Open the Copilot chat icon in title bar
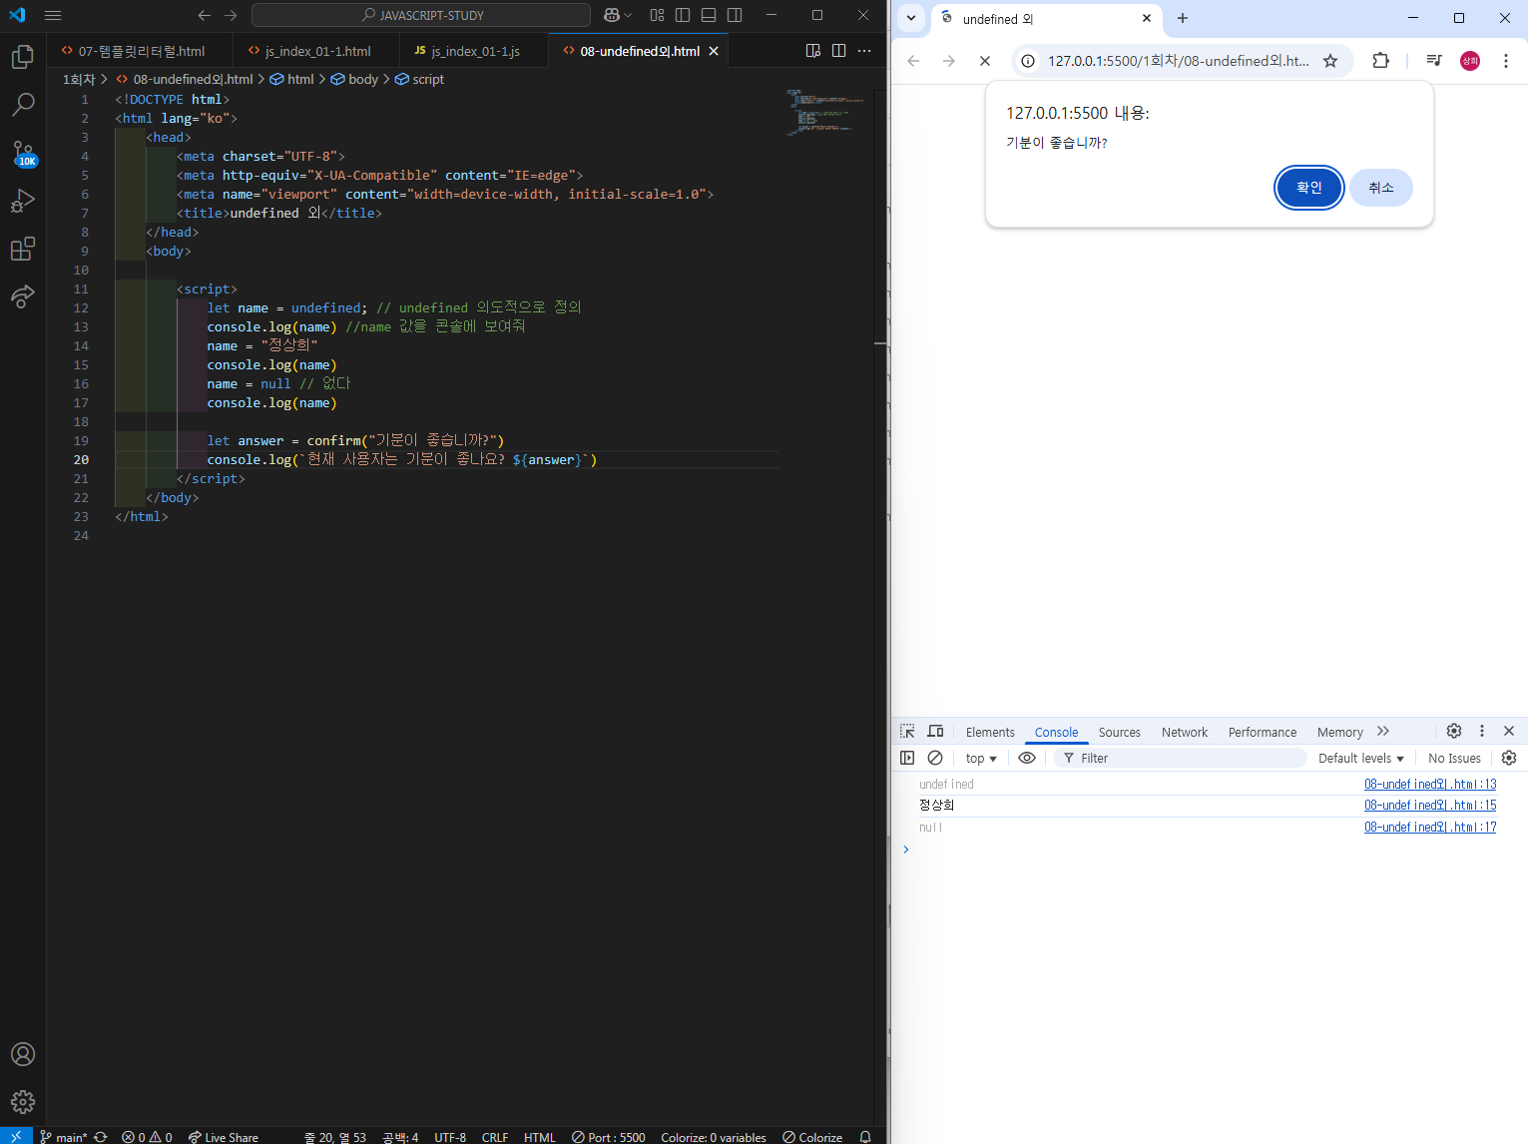The image size is (1528, 1144). tap(612, 15)
